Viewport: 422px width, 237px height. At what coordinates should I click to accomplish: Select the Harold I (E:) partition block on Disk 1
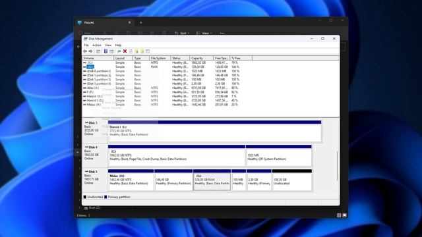pyautogui.click(x=214, y=132)
